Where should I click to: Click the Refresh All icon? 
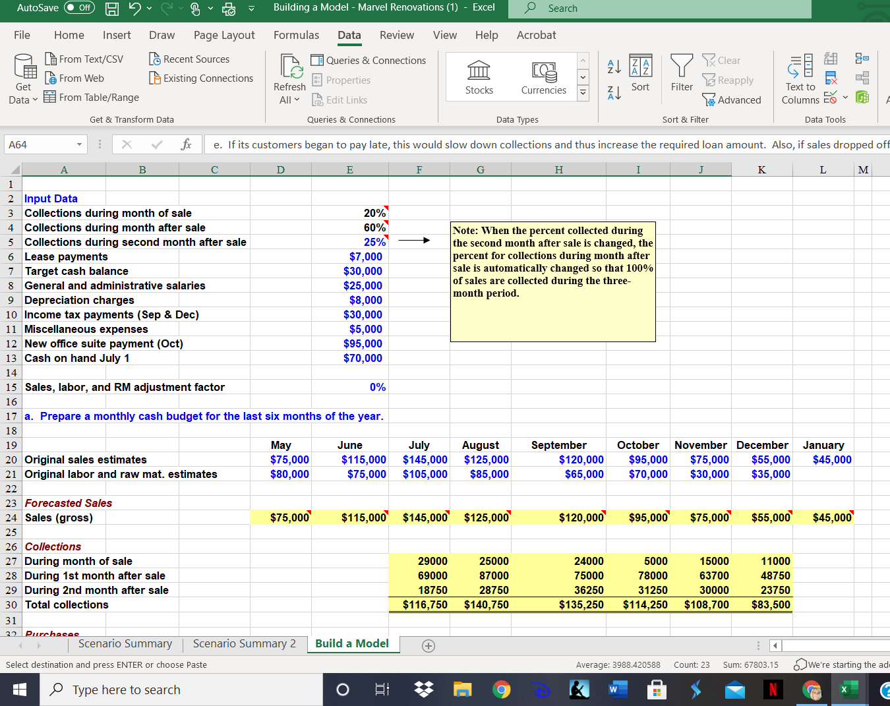click(290, 66)
